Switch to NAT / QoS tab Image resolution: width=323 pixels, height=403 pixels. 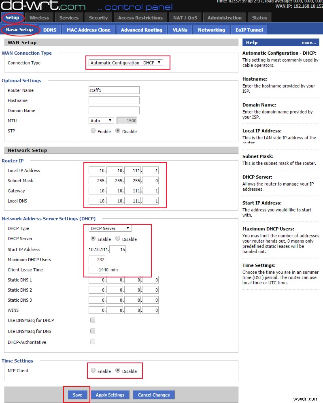click(185, 18)
